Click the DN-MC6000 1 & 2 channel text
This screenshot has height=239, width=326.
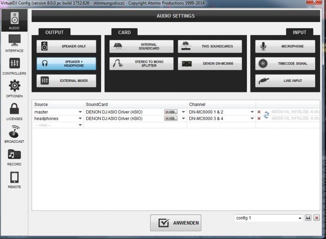pos(206,112)
